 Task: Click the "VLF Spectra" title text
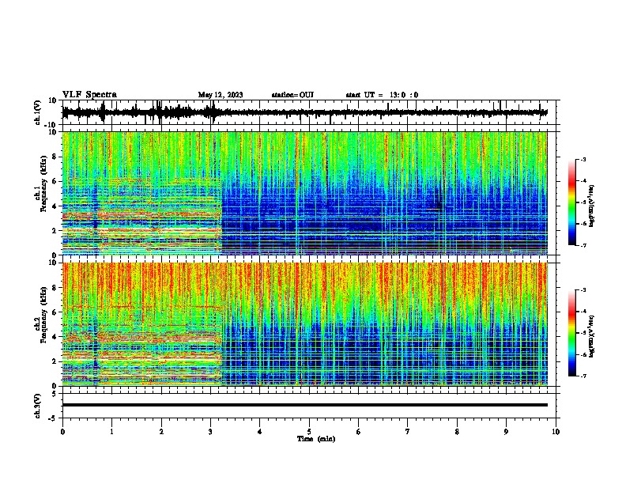point(89,95)
